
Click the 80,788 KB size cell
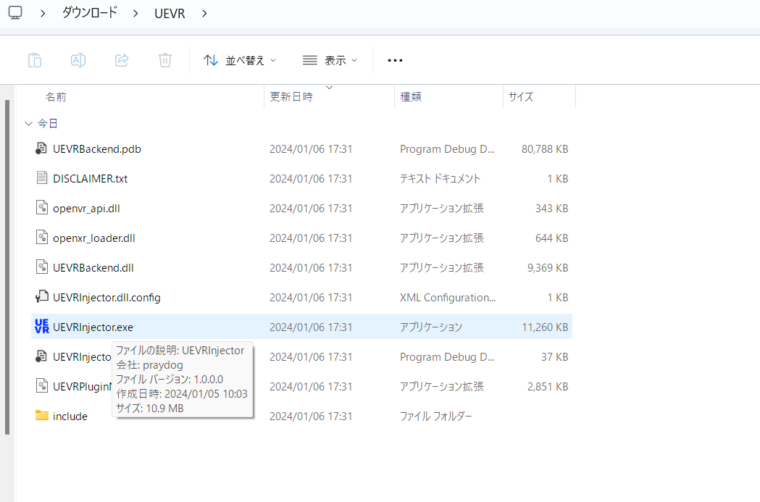pos(545,149)
